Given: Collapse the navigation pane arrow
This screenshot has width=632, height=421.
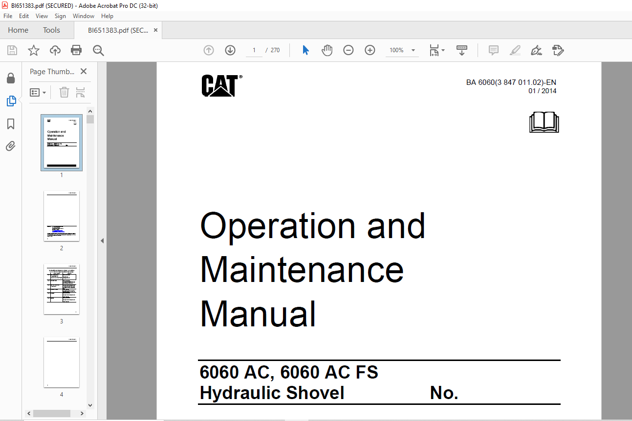Looking at the screenshot, I should [x=102, y=241].
